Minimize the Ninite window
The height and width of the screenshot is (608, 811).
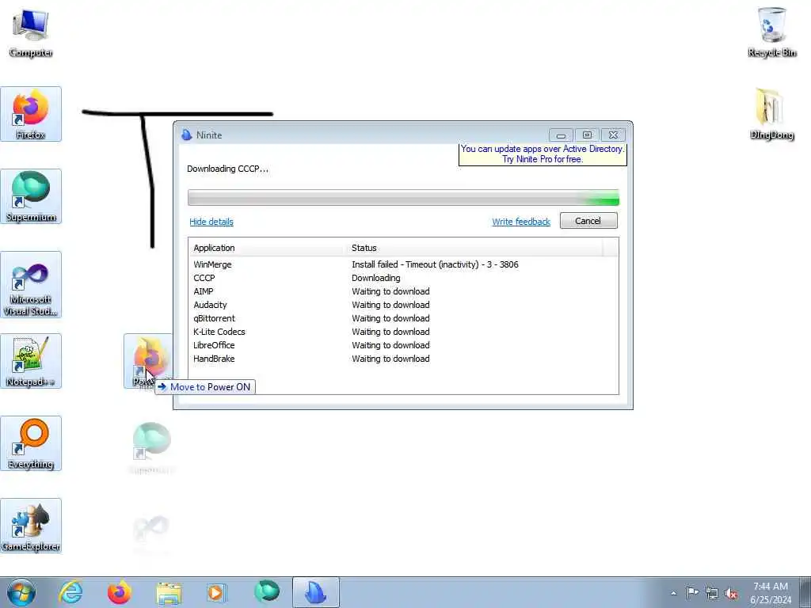[561, 135]
